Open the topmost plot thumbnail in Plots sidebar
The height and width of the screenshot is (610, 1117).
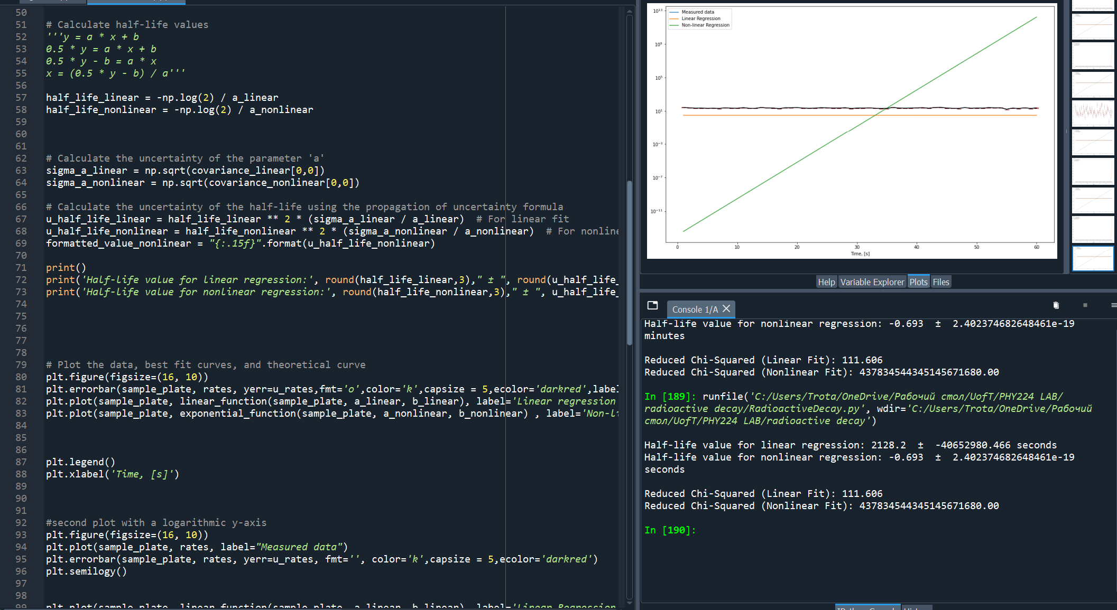click(1093, 5)
